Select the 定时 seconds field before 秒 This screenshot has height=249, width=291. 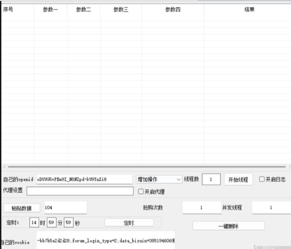(68, 222)
